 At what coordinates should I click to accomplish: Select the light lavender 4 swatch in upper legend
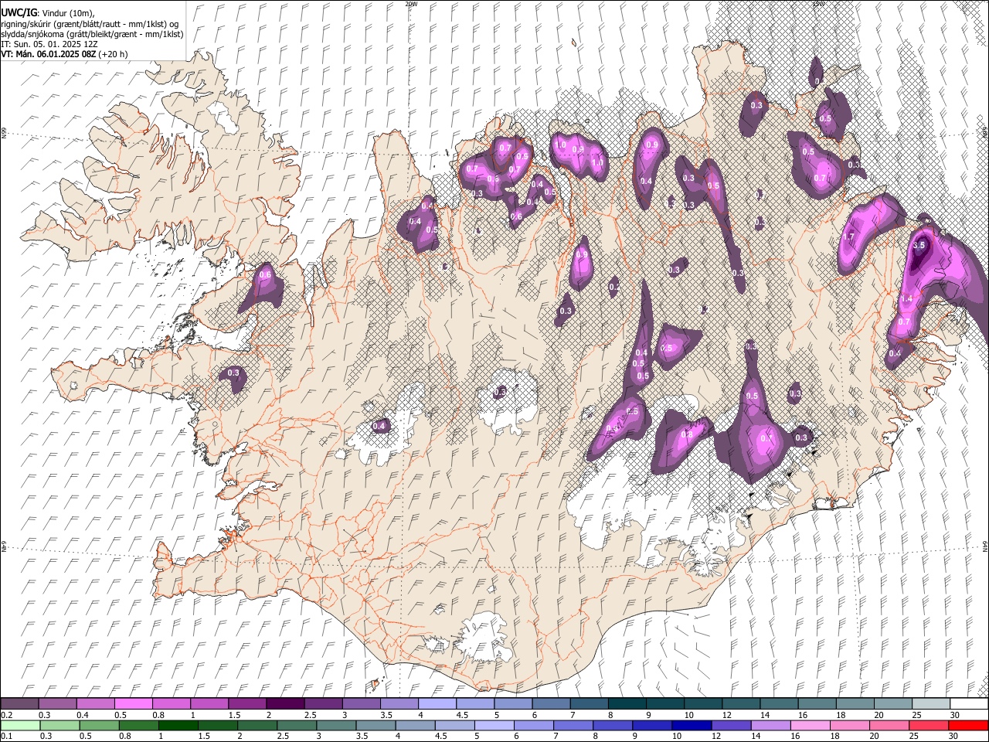437,703
